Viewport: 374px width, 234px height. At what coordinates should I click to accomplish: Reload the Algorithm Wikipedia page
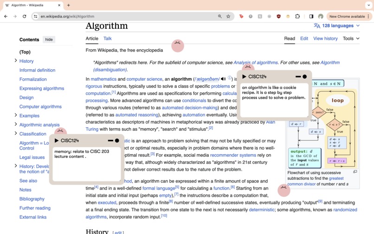pos(24,16)
